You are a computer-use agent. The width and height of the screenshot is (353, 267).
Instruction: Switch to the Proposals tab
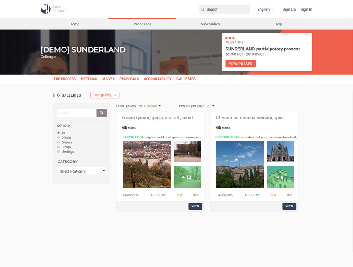tap(129, 79)
